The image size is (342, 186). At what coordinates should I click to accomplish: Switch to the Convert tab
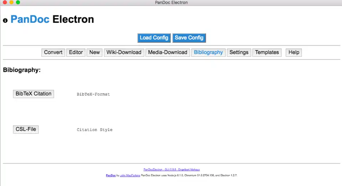(53, 53)
